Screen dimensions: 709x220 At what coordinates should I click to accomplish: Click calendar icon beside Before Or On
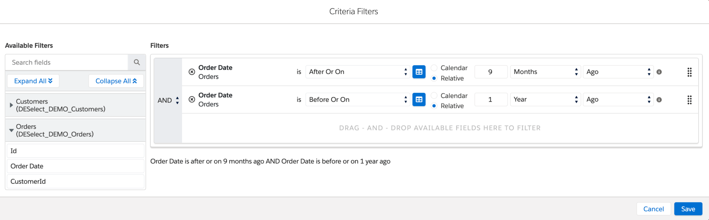point(419,100)
